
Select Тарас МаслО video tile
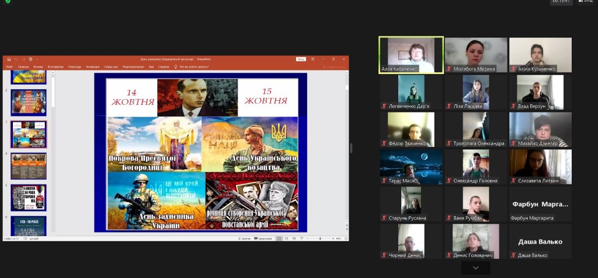[x=411, y=167]
